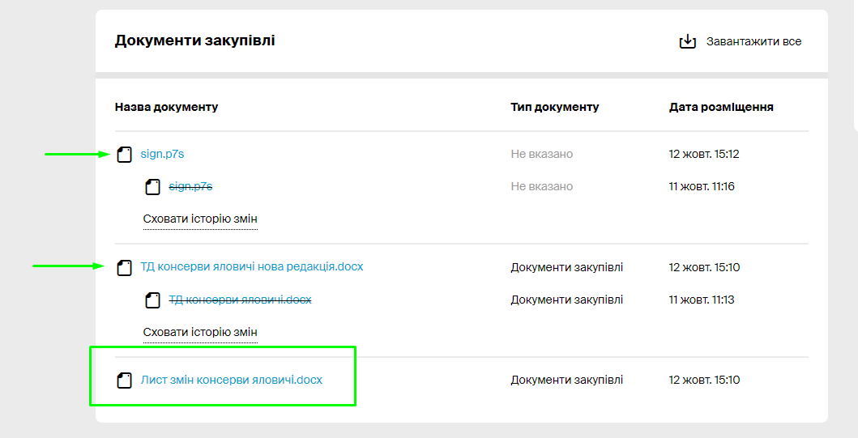Click date 12 жовт. 15:12 for sign.p7s
Viewport: 858px width, 438px height.
pyautogui.click(x=703, y=154)
